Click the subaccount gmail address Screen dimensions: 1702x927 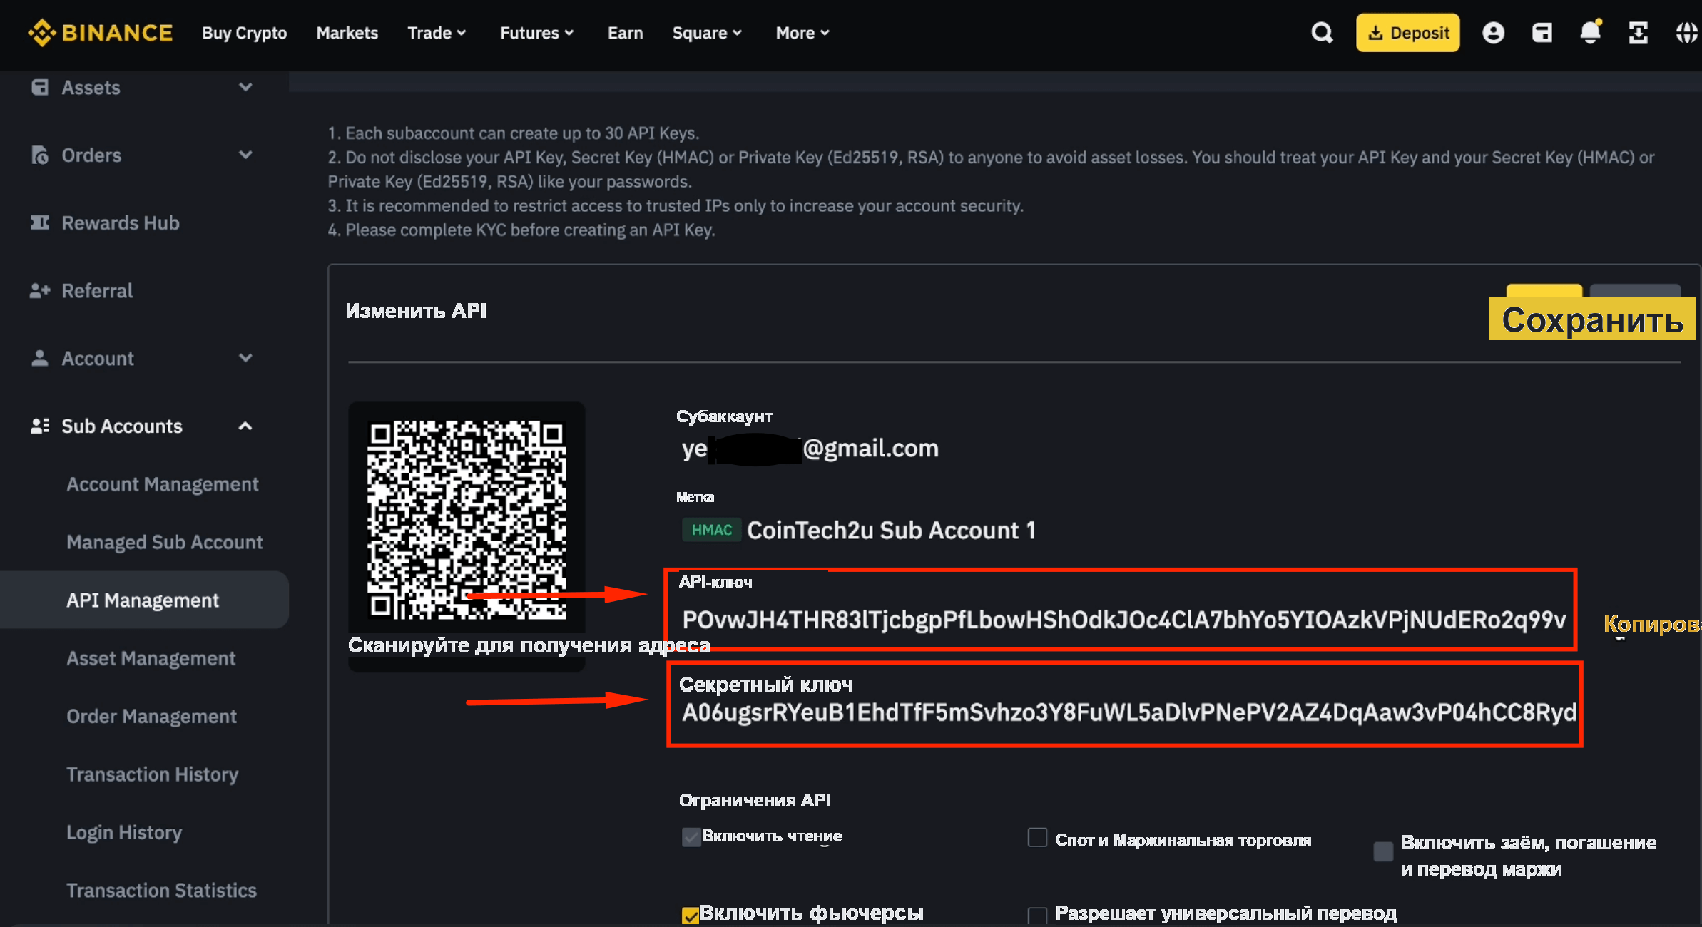click(x=810, y=449)
